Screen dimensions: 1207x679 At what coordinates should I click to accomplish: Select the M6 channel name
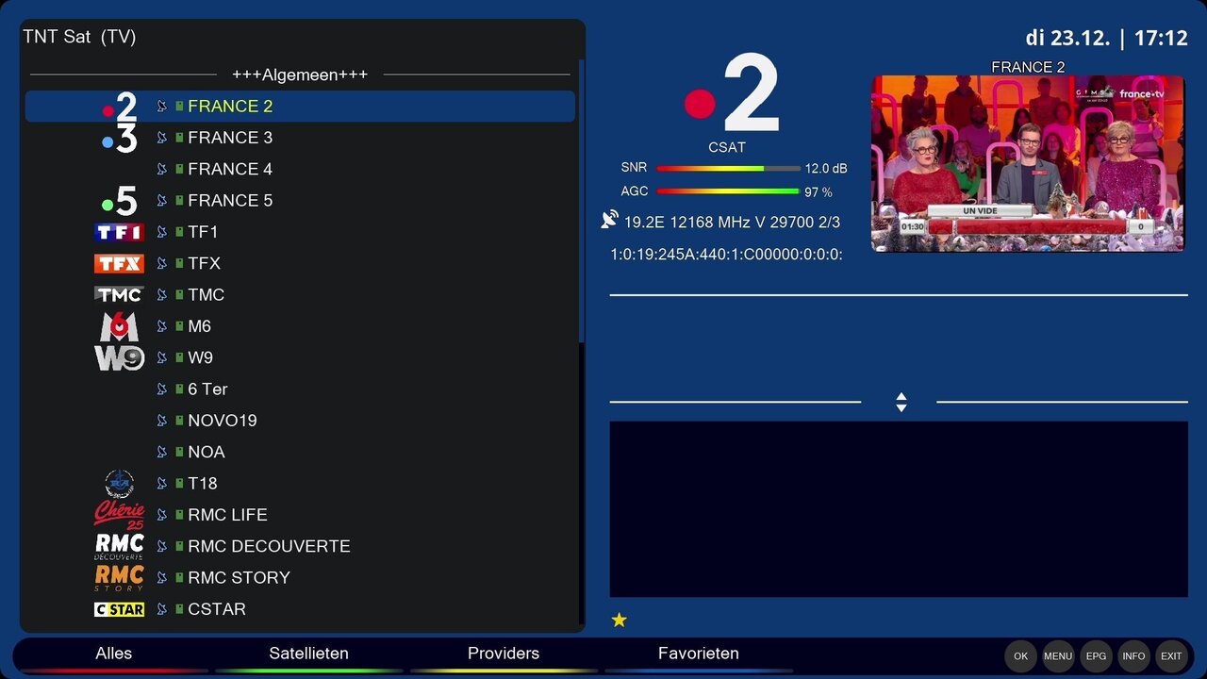(199, 326)
